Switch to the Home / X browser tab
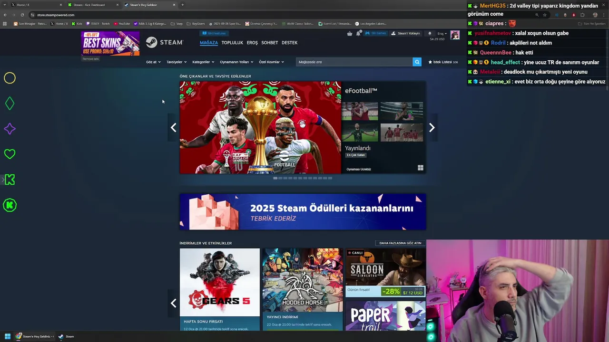 pos(36,5)
